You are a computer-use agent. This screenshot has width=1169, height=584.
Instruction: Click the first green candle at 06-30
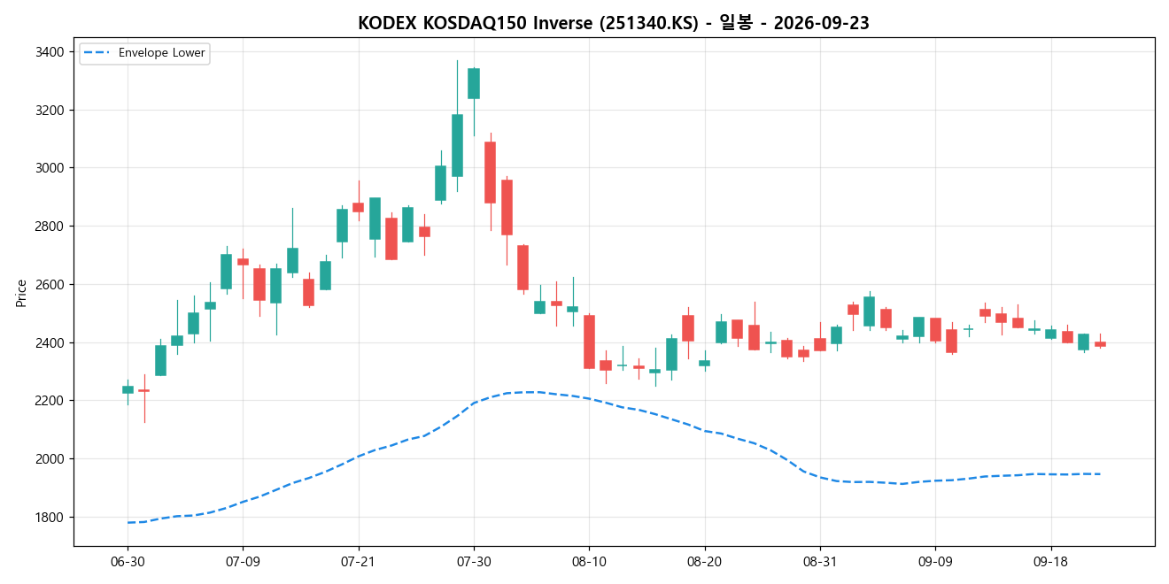click(128, 389)
